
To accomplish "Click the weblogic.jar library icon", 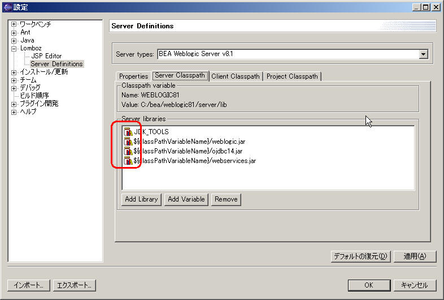I will (x=128, y=141).
